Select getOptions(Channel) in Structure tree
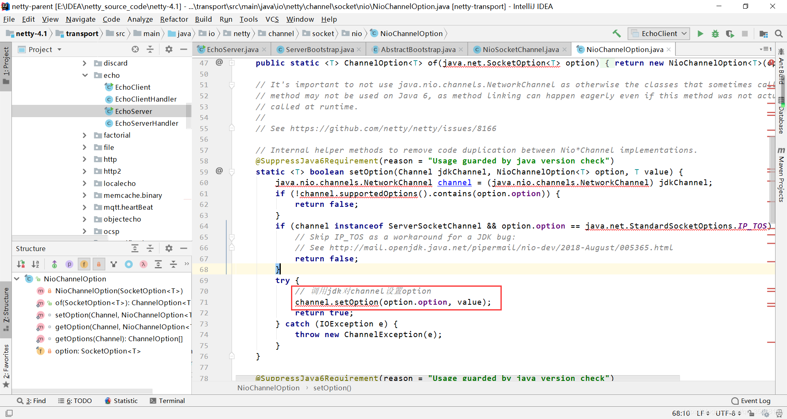 click(x=119, y=339)
